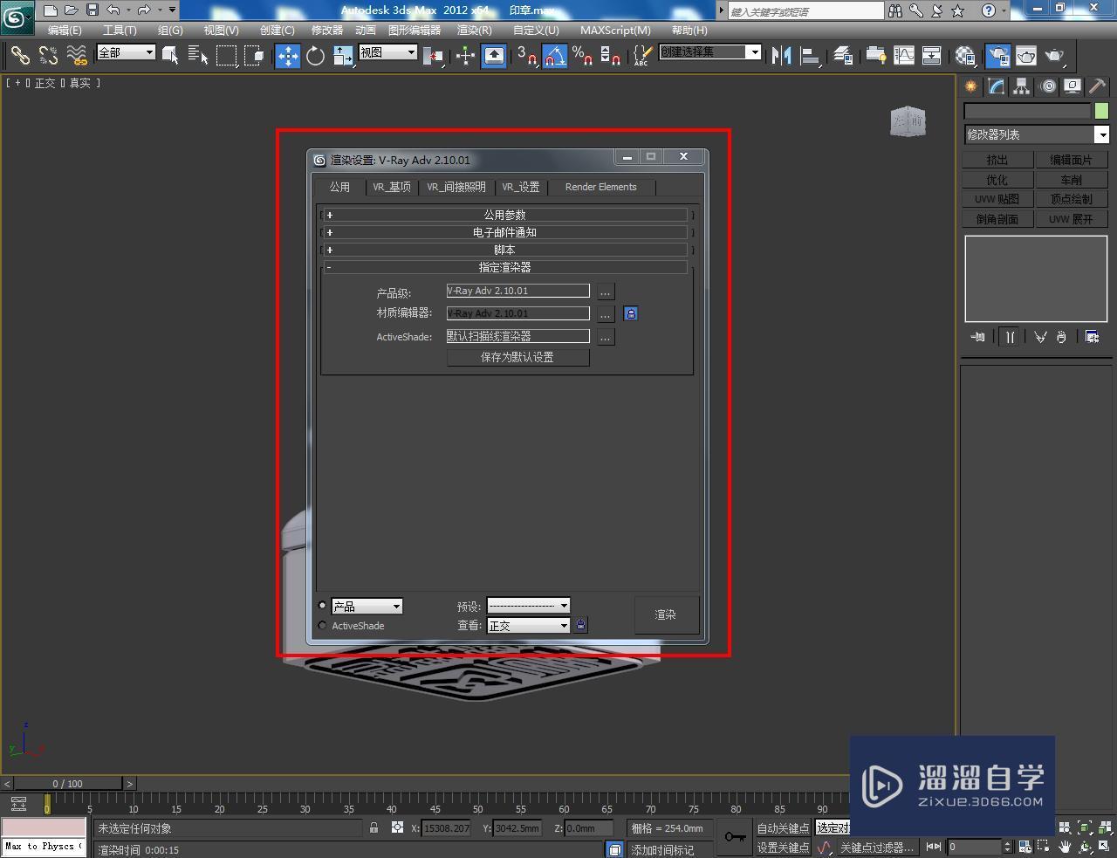1117x858 pixels.
Task: Toggle absolute mode transform type-in icon
Action: 397,827
